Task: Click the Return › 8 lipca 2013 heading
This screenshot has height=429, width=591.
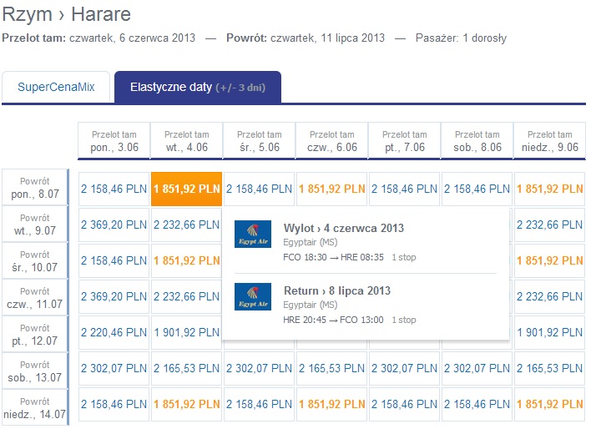Action: coord(337,290)
